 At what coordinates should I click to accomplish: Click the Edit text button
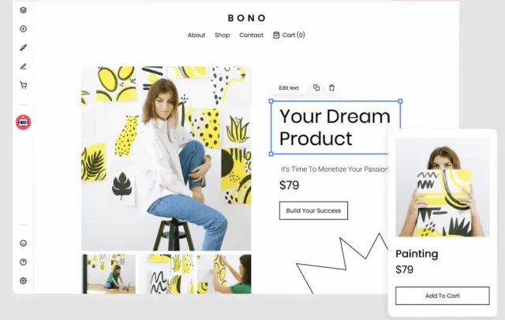(x=289, y=87)
